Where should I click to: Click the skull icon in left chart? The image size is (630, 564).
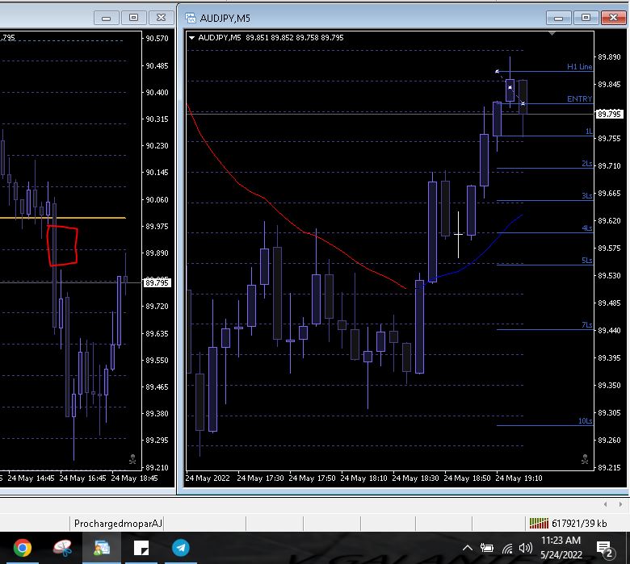[x=132, y=459]
